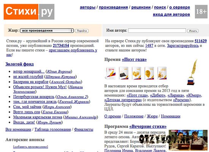Open poem 'Балерина на корабле'
209x152 pixels.
pyautogui.click(x=31, y=82)
